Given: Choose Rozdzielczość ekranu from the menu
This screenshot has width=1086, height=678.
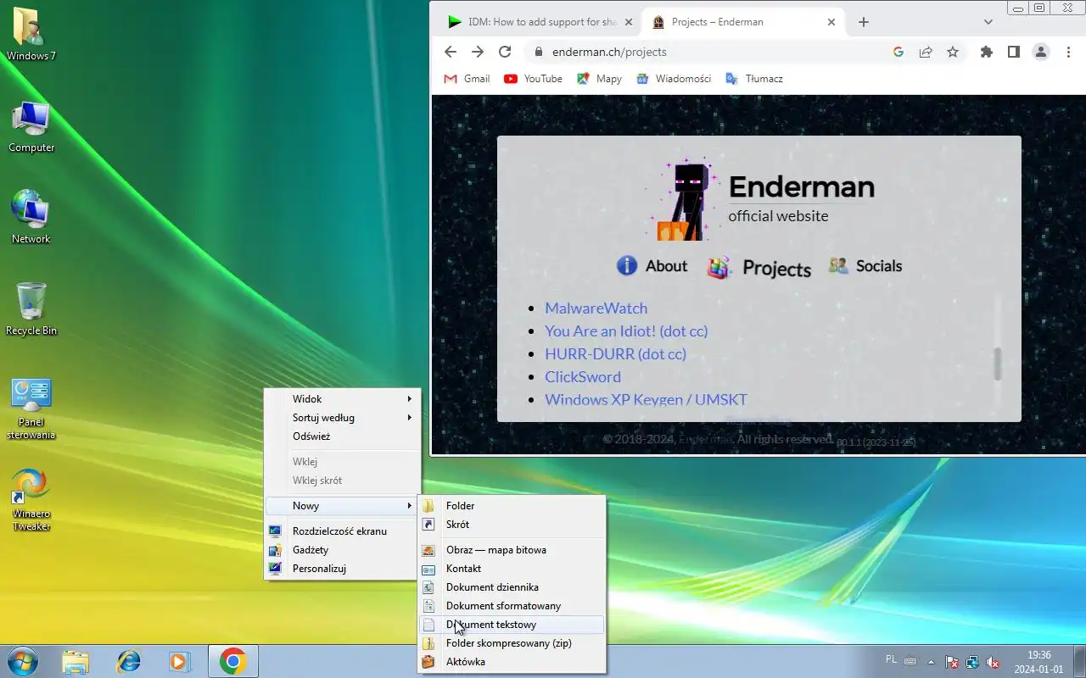Looking at the screenshot, I should pos(343,531).
